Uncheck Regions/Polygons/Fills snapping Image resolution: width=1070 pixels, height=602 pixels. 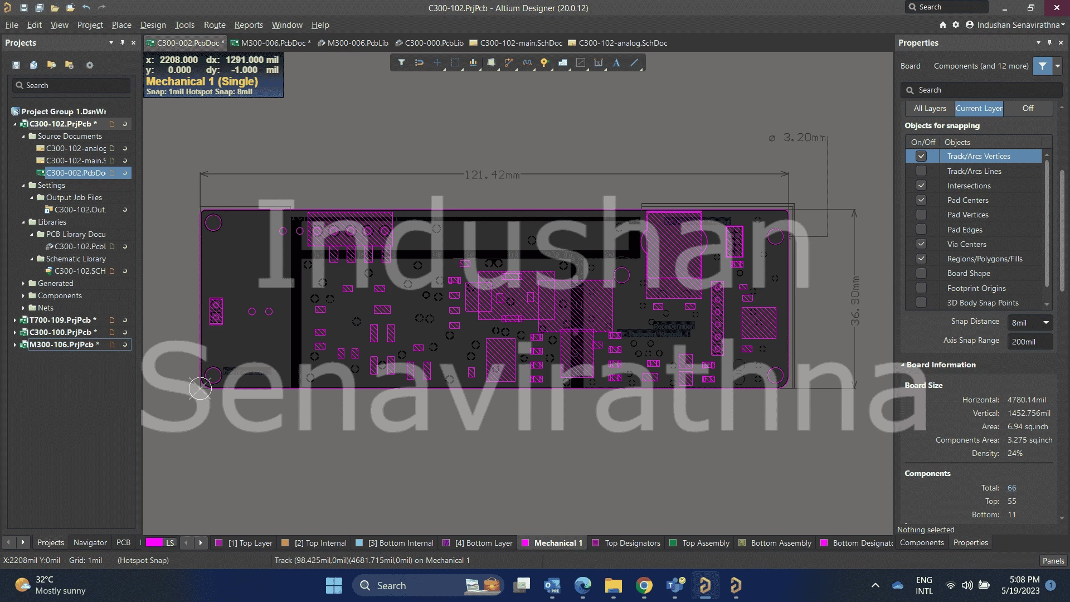click(921, 259)
